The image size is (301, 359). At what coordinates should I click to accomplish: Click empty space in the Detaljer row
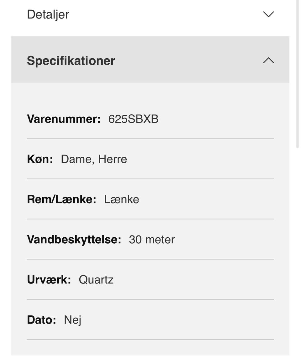pos(160,14)
